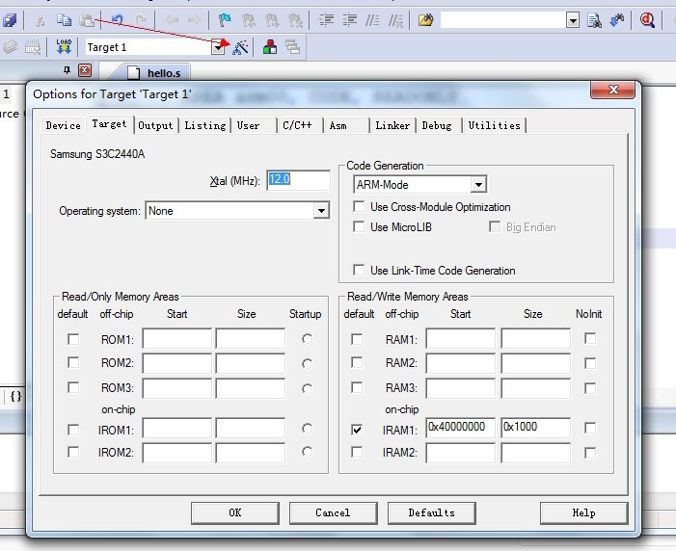Click the find text input box in toolbar
Image resolution: width=676 pixels, height=551 pixels.
pyautogui.click(x=503, y=20)
